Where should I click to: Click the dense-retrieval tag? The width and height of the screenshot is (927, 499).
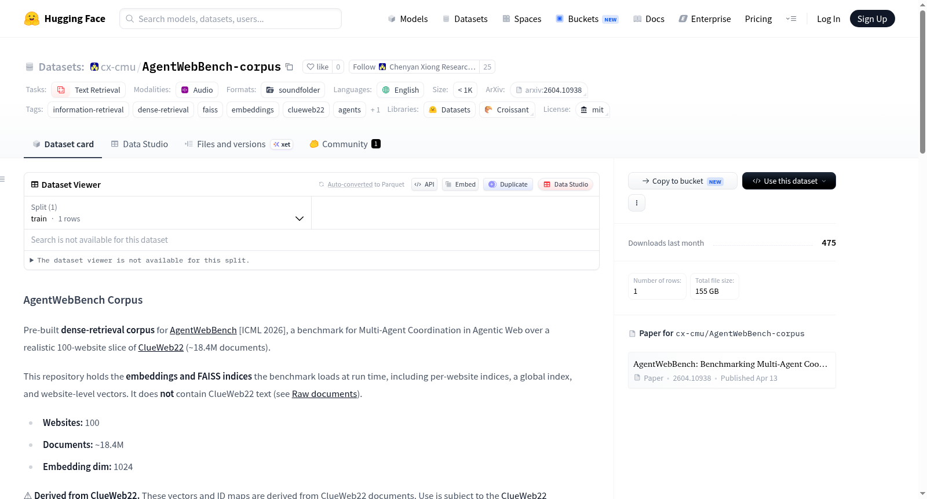[163, 110]
